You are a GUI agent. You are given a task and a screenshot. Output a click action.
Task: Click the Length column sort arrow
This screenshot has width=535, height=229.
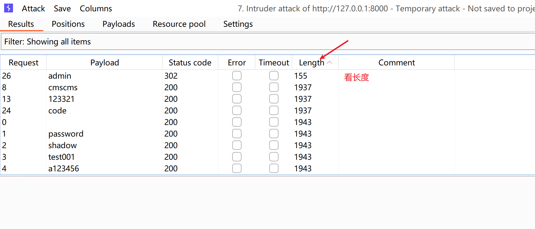(329, 63)
